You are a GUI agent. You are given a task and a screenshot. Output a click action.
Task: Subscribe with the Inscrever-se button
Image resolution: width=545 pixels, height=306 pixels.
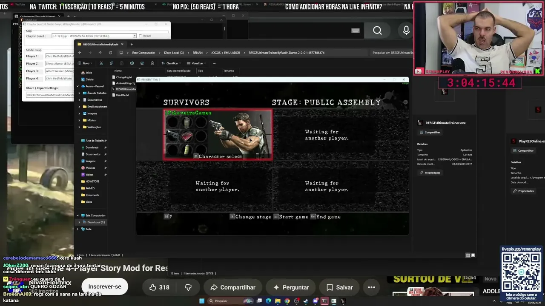coord(105,287)
